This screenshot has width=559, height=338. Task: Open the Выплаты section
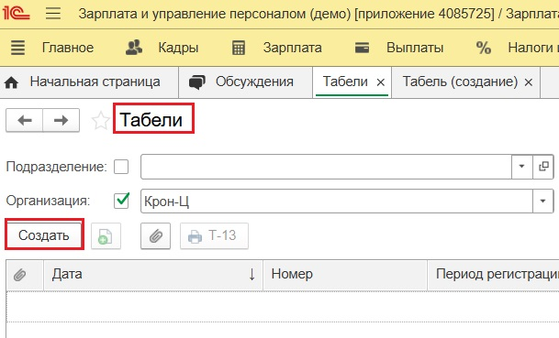tap(415, 48)
